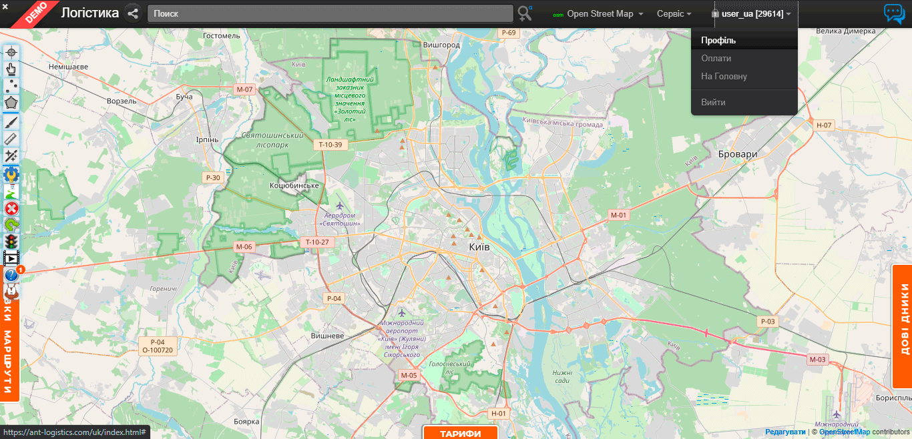Image resolution: width=912 pixels, height=439 pixels.
Task: Click inside the Поиск search field
Action: [x=330, y=13]
